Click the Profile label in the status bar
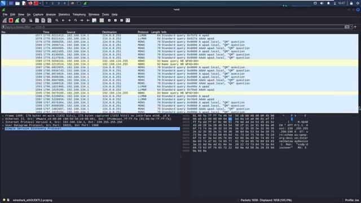 click(352, 200)
